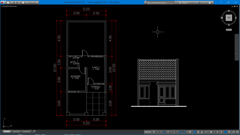Switch to the Layout1 tab
Viewport: 240px width, 135px height.
click(x=16, y=131)
